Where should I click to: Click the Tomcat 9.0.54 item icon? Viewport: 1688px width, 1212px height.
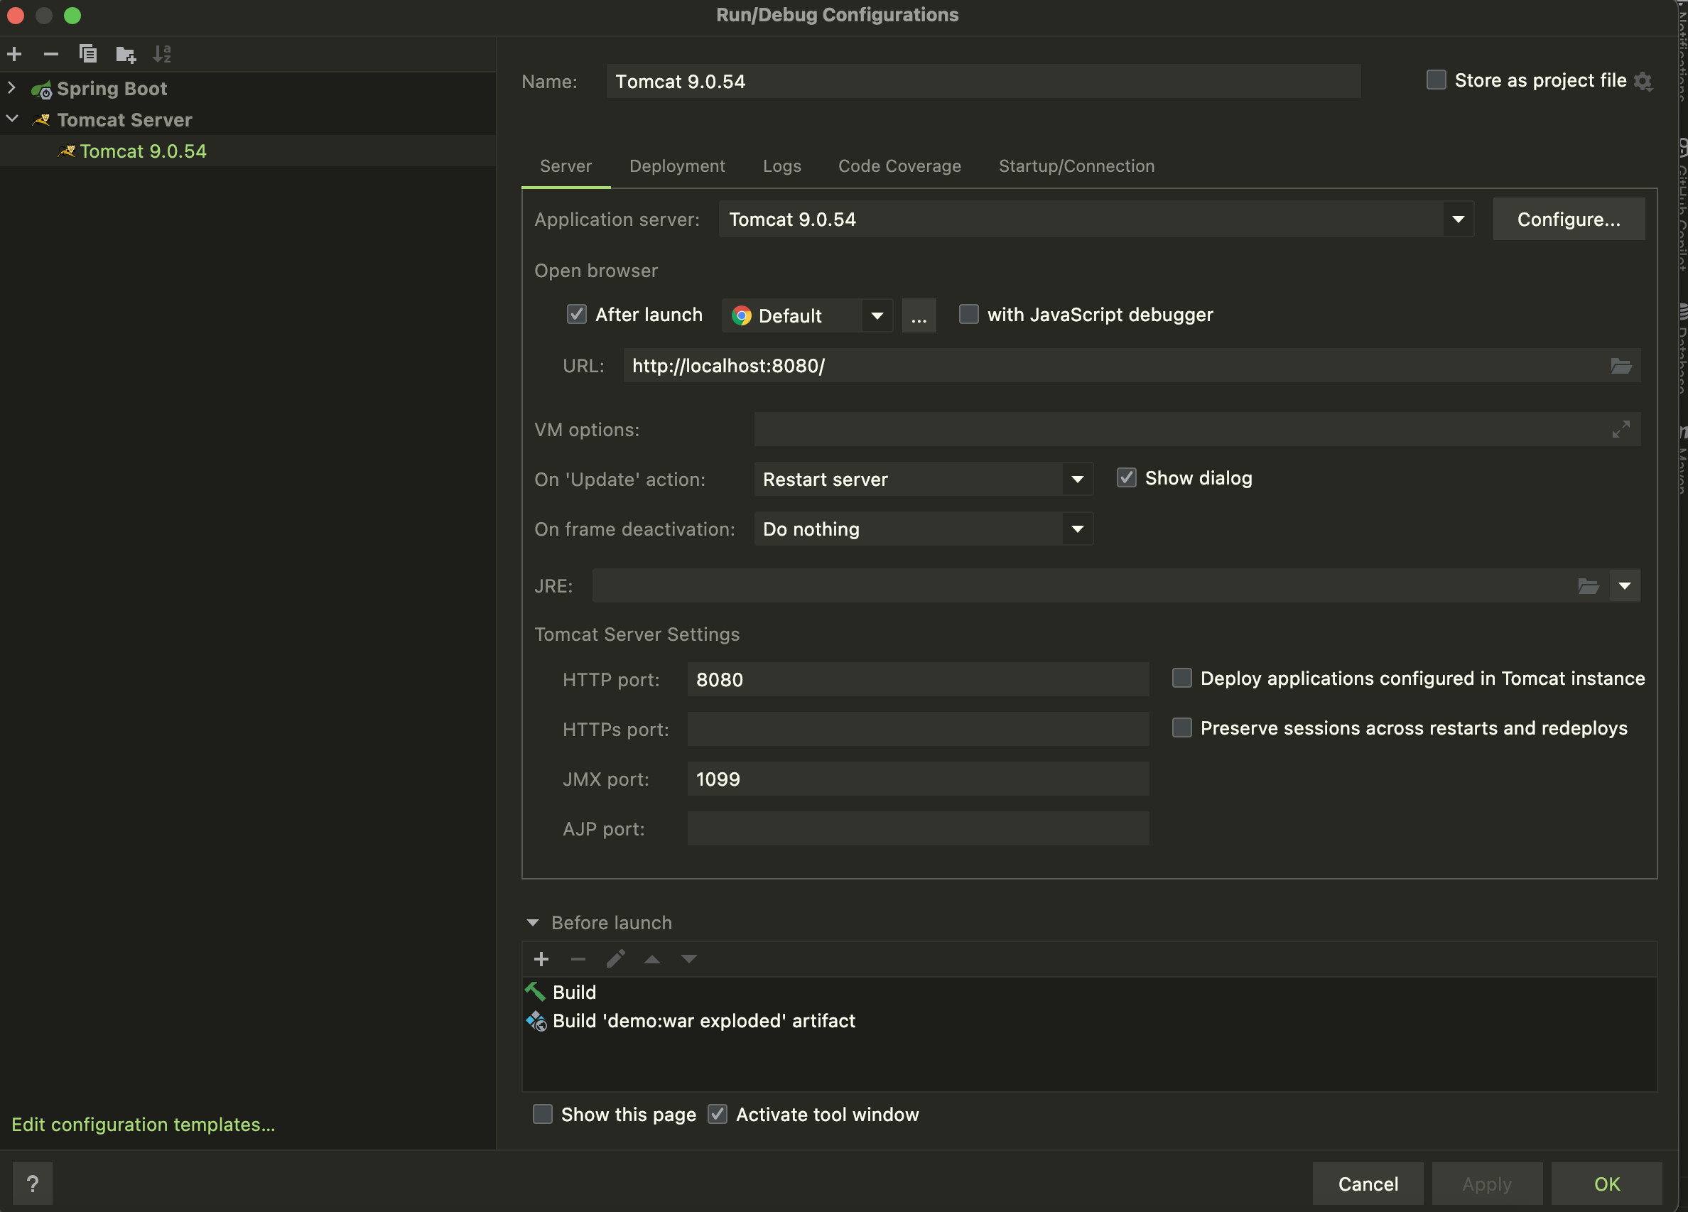(x=67, y=151)
